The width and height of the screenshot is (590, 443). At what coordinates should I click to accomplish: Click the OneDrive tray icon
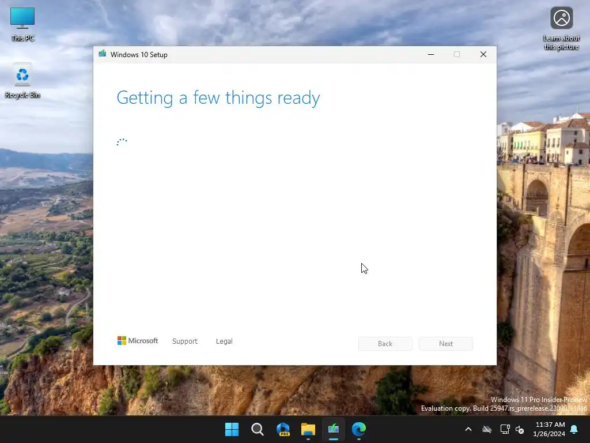(487, 429)
